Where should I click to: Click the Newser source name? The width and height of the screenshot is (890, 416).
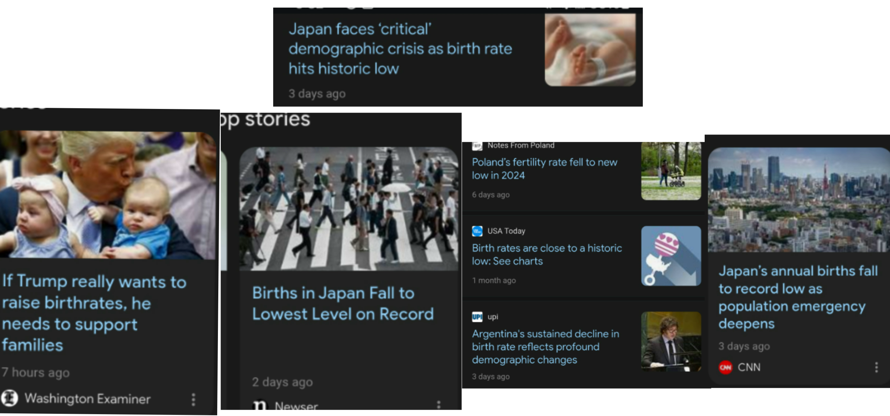(x=296, y=405)
